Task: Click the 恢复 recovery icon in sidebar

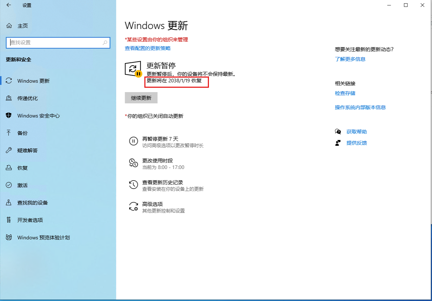Action: (9, 168)
